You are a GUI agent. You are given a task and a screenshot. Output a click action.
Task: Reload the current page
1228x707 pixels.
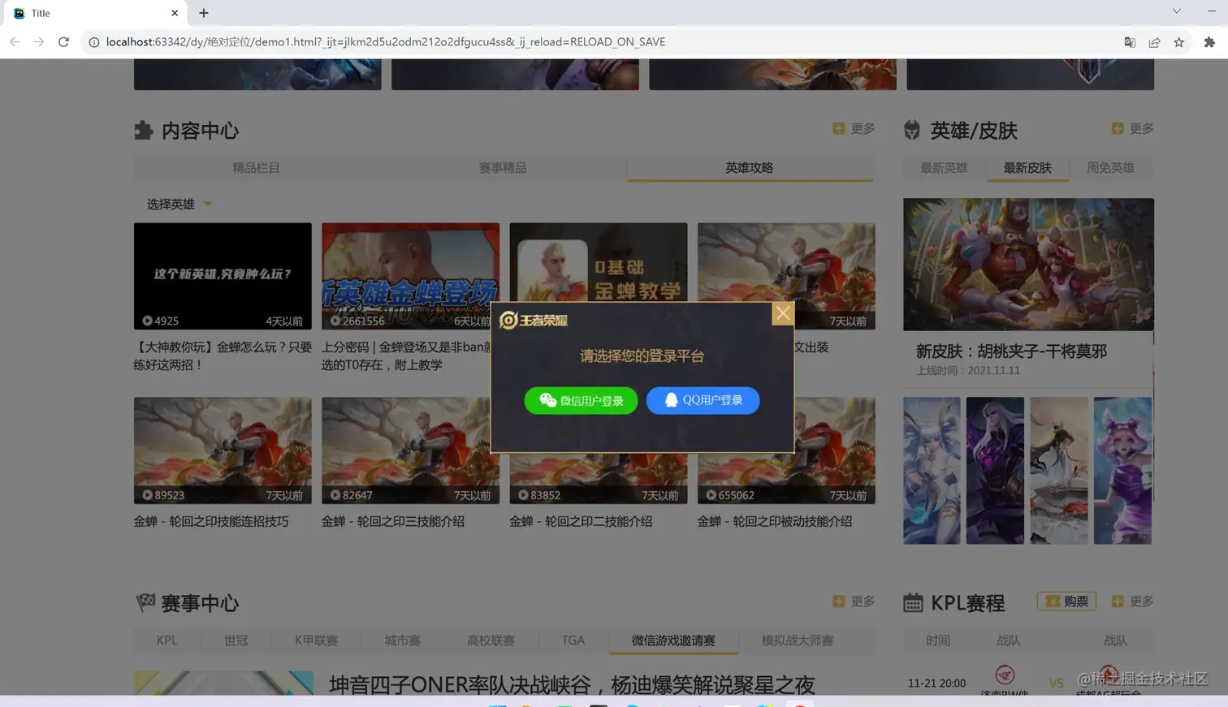coord(63,42)
